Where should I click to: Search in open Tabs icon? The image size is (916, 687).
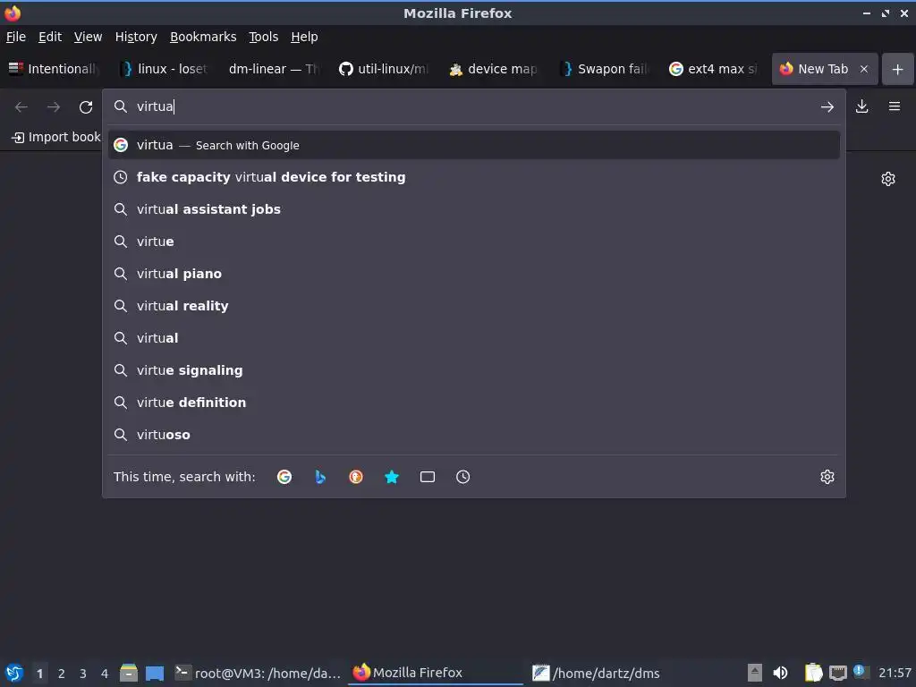(x=427, y=477)
